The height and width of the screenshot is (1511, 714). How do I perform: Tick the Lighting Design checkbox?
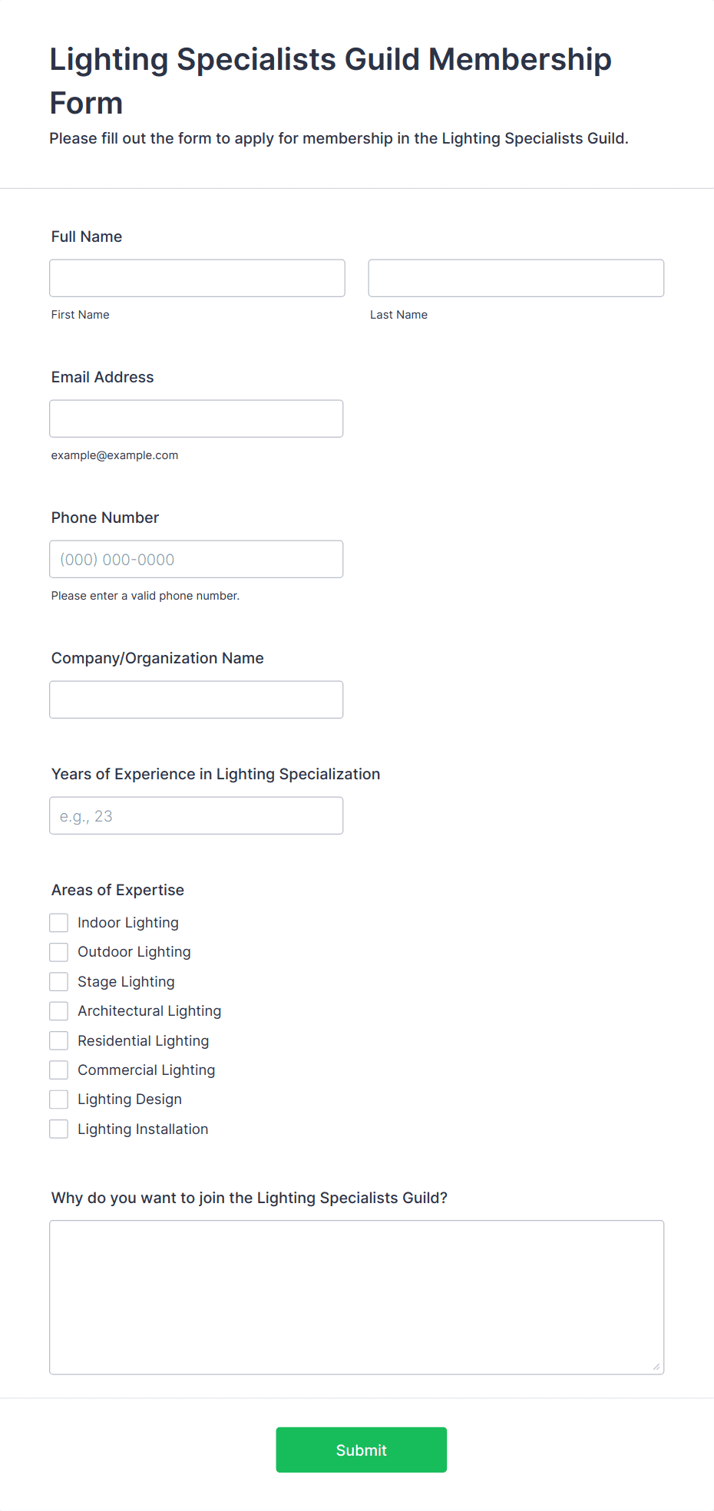(x=59, y=1099)
